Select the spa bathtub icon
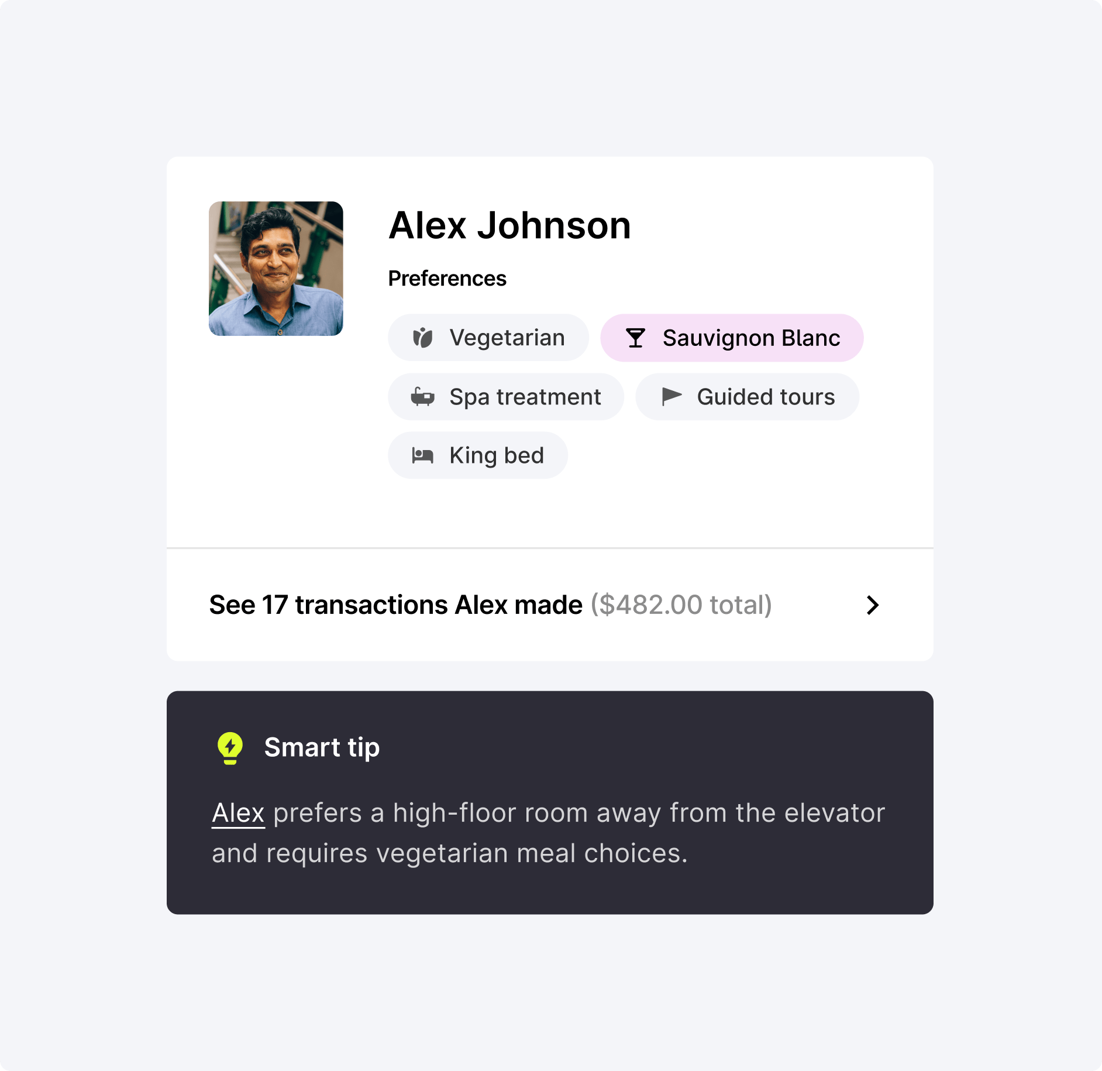This screenshot has width=1102, height=1071. click(422, 397)
